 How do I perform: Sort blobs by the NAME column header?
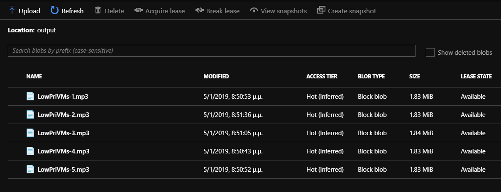tap(34, 76)
